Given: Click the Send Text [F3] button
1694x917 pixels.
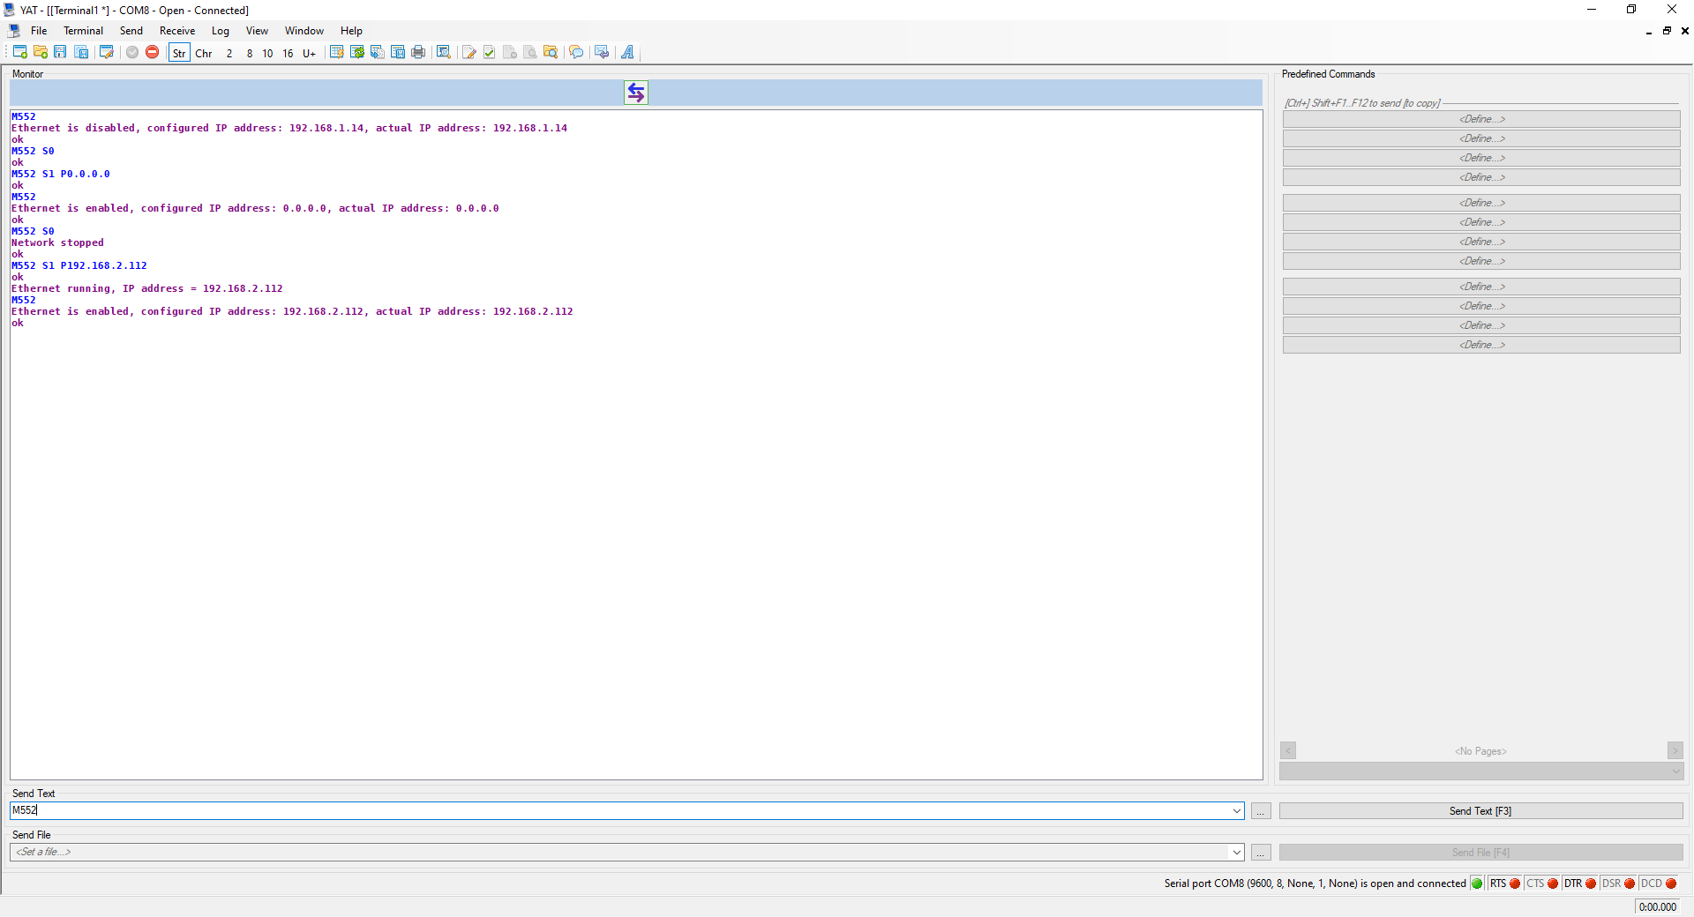Looking at the screenshot, I should (1480, 811).
